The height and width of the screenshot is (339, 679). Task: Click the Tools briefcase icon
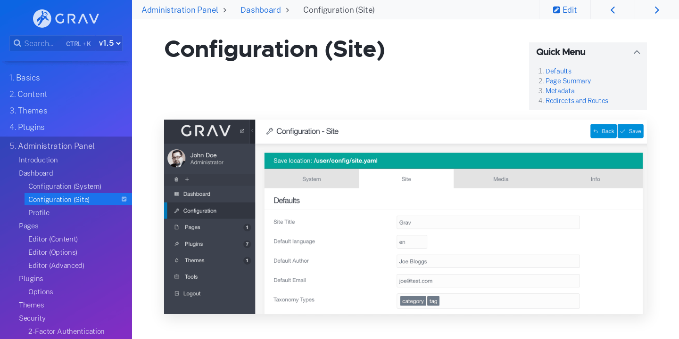176,276
